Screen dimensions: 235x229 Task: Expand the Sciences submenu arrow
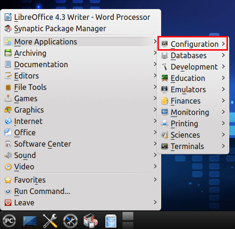[223, 135]
